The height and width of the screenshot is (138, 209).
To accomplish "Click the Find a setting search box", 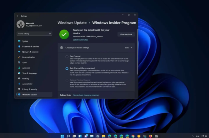I will pos(34,34).
